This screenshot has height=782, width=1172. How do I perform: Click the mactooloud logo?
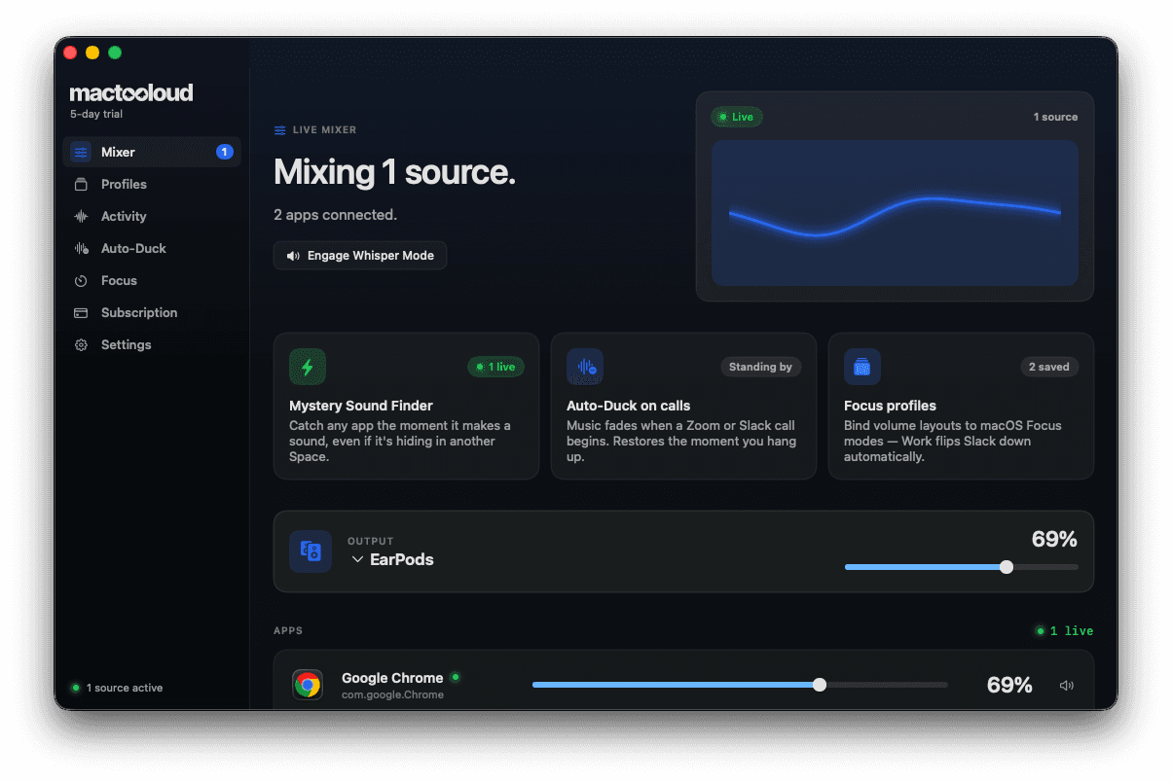(x=131, y=92)
